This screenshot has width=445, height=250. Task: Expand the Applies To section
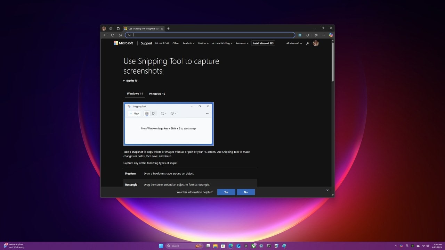(131, 81)
